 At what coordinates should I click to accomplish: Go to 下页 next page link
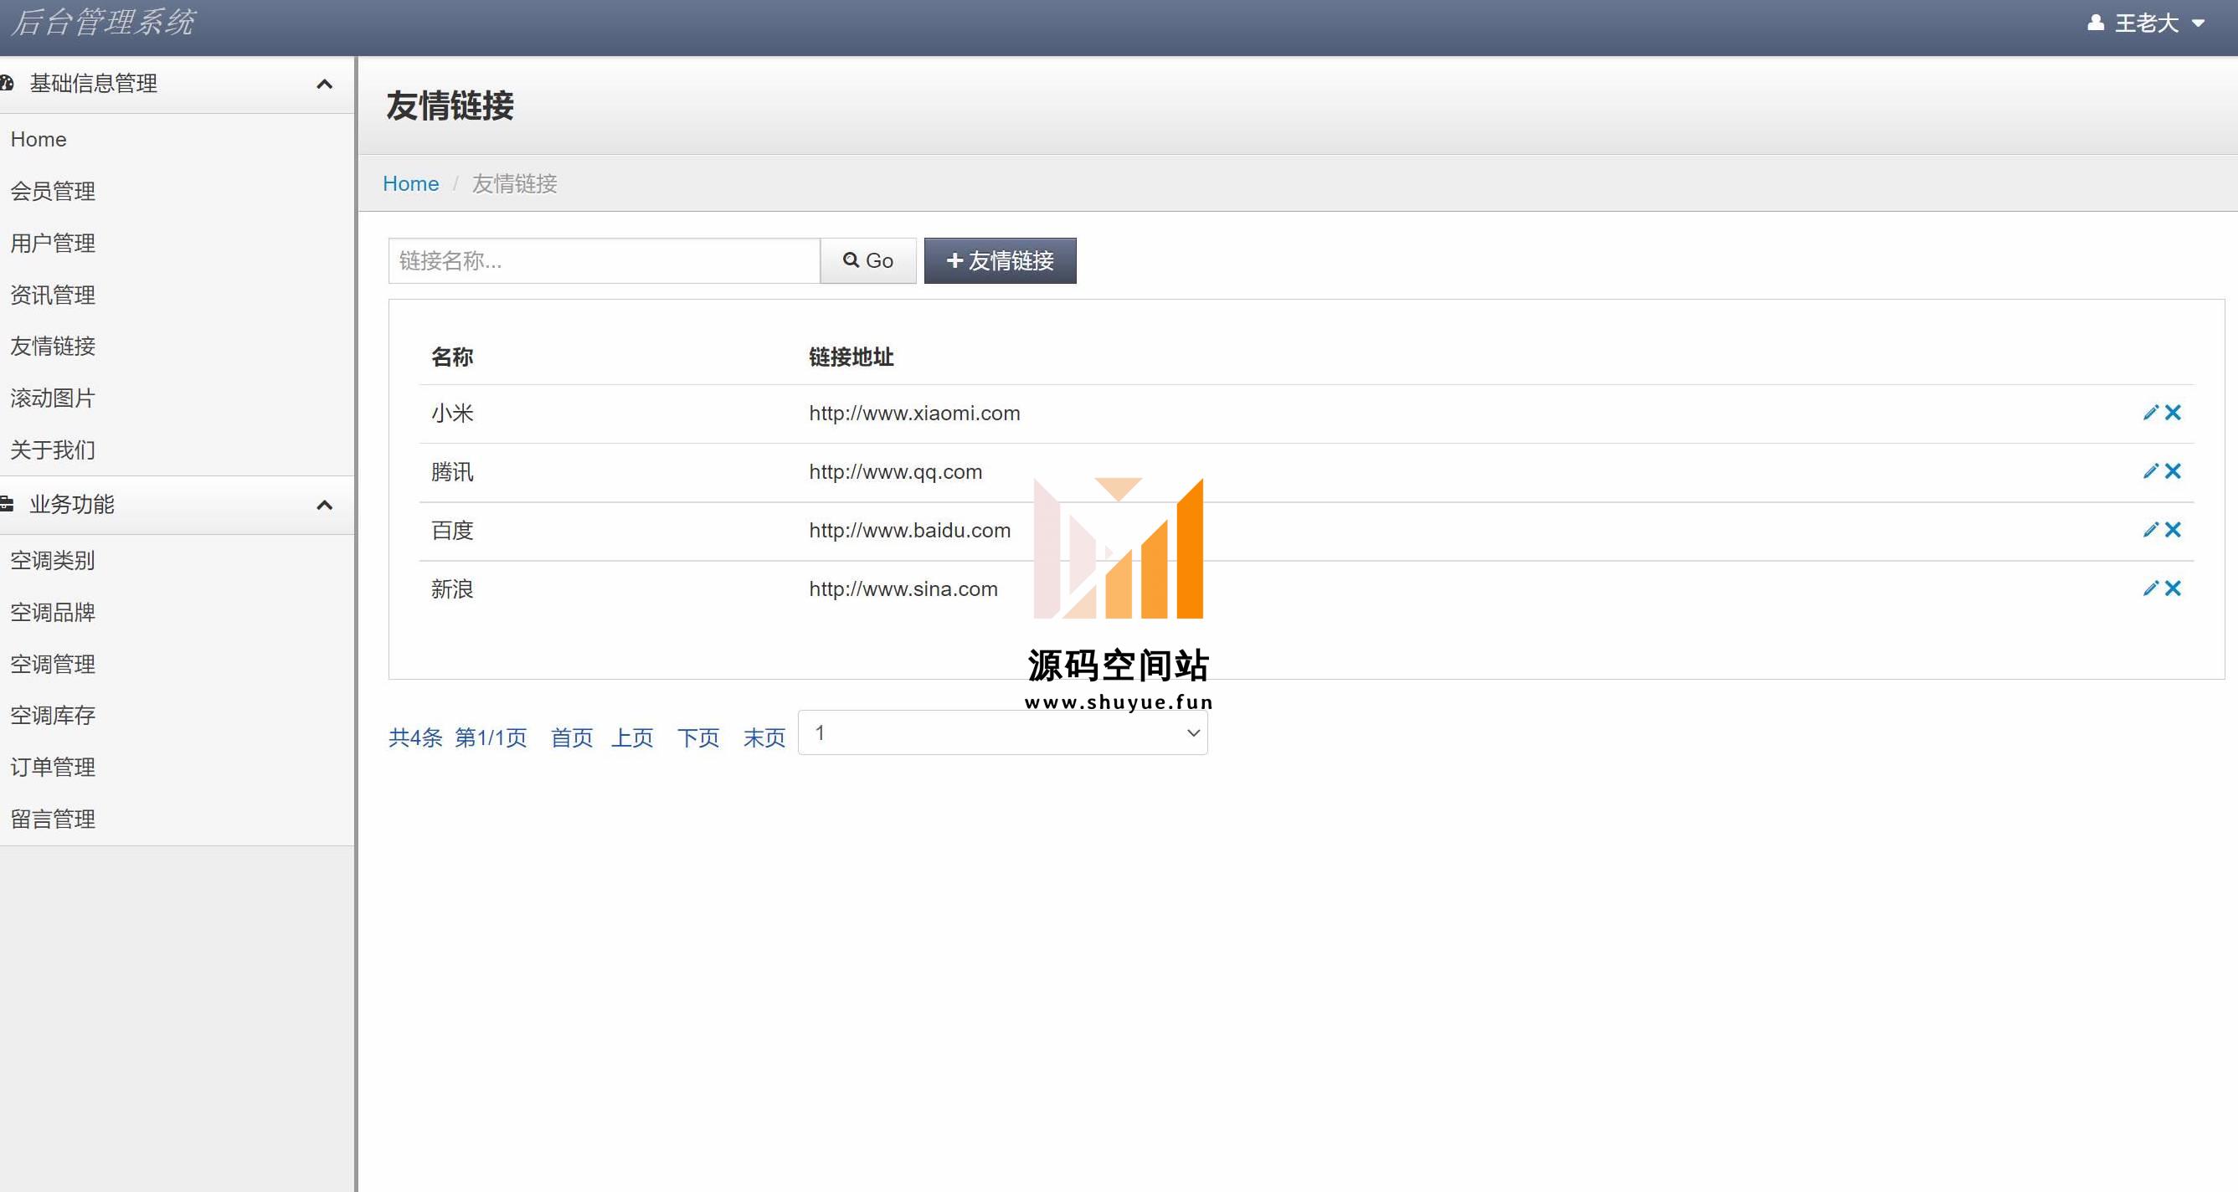(698, 737)
